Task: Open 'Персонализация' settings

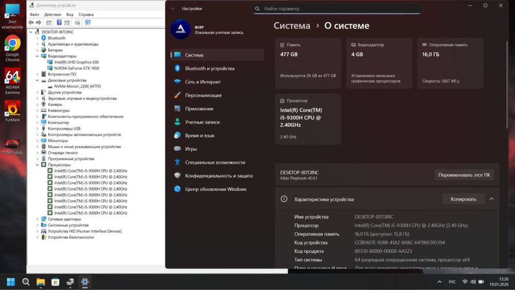Action: coord(217,95)
